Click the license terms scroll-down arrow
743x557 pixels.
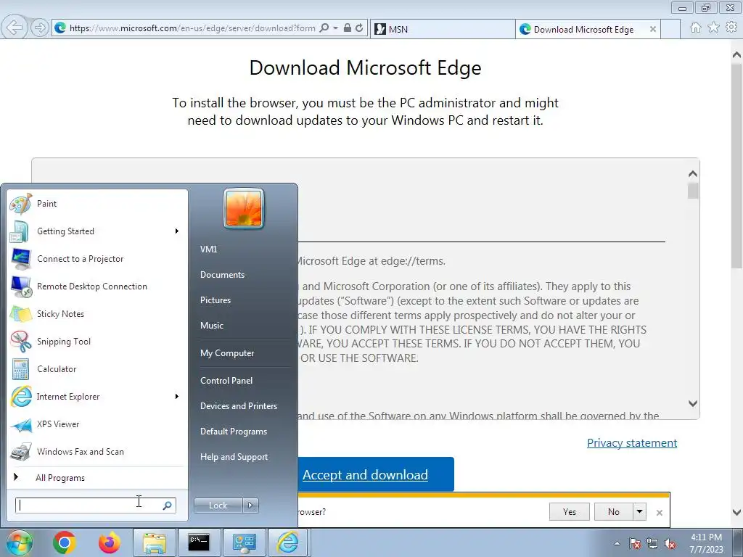(693, 403)
